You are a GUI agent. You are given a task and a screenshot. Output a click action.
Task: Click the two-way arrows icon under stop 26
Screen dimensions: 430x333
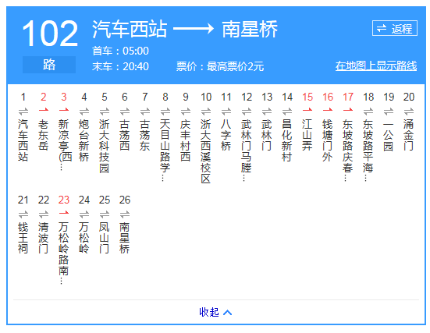(125, 214)
